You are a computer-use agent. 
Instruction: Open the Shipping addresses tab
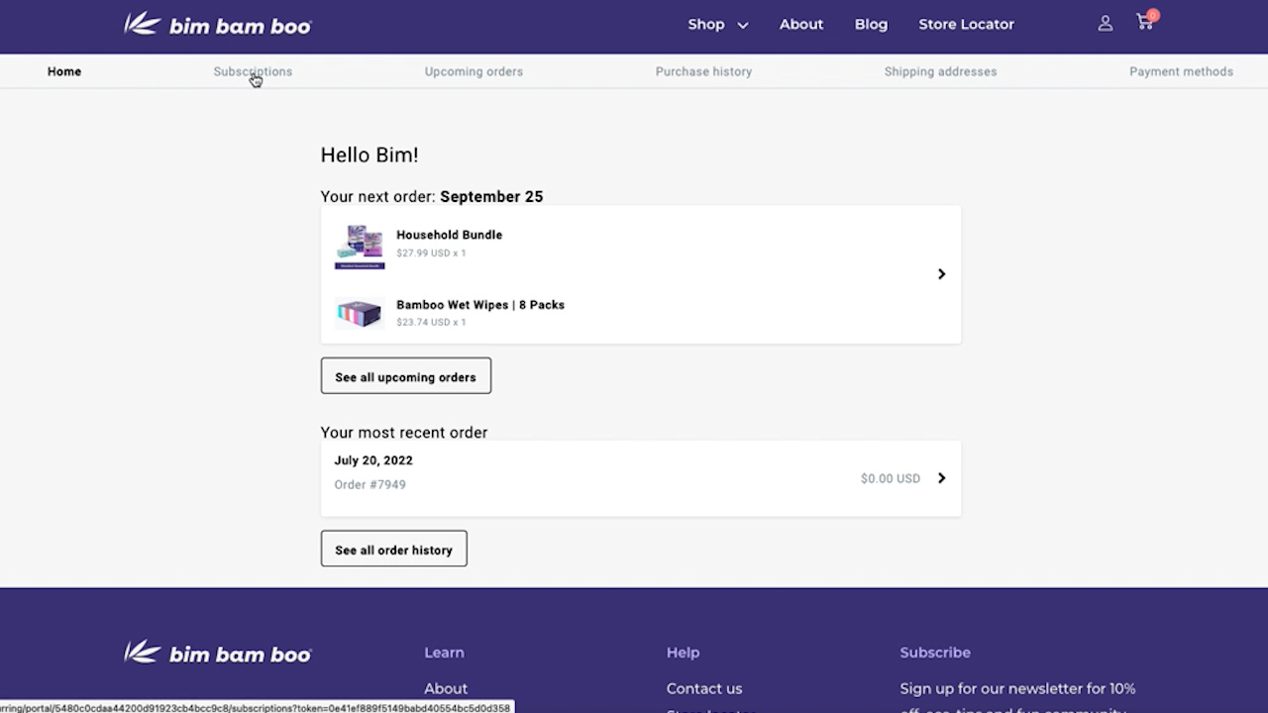[940, 71]
